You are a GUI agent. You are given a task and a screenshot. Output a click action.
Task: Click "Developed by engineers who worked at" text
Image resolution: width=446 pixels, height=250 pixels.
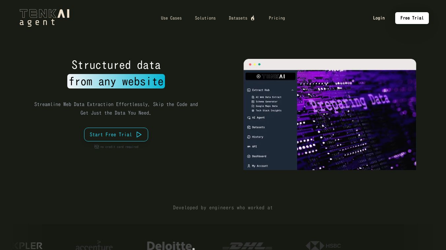point(223,208)
